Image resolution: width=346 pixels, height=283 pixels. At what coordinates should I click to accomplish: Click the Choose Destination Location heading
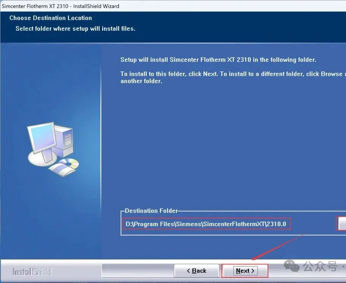tap(50, 18)
